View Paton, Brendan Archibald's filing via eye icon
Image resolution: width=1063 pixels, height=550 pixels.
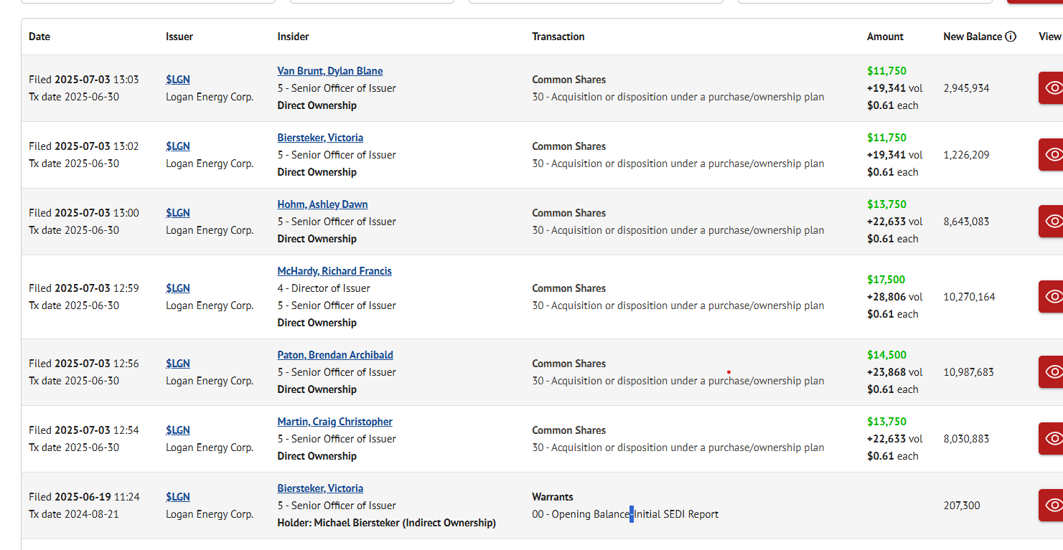(1052, 372)
